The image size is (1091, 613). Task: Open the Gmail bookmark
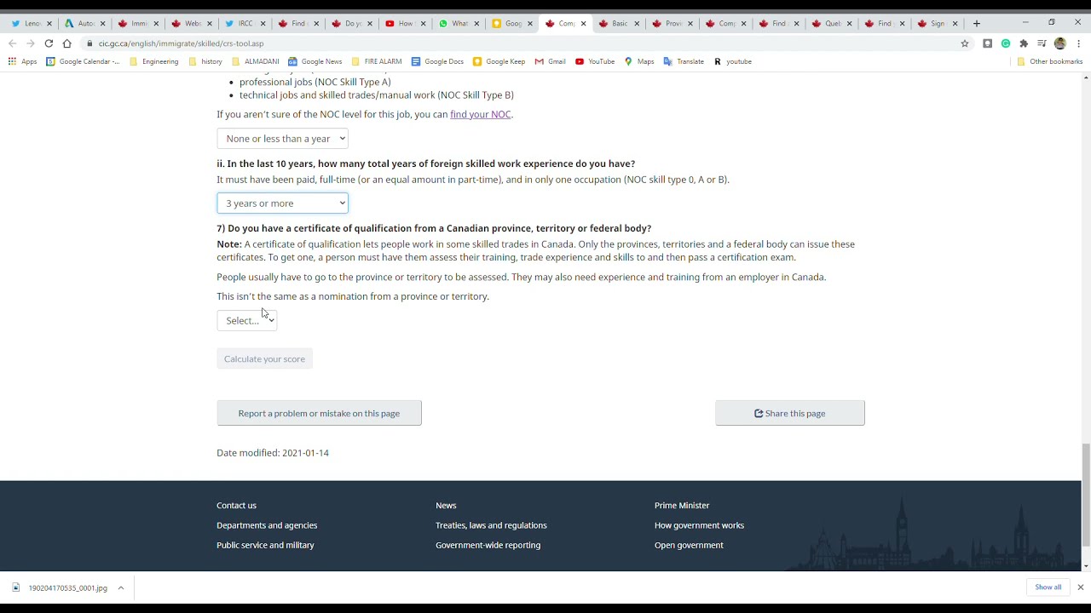[550, 61]
